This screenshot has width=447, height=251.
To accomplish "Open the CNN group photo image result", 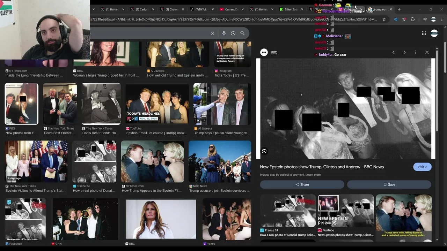I will pos(85,219).
